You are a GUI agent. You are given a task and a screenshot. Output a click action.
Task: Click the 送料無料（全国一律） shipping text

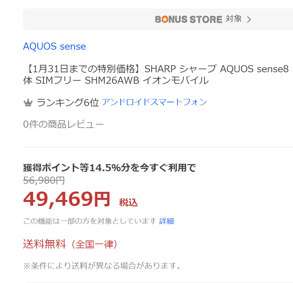click(70, 244)
